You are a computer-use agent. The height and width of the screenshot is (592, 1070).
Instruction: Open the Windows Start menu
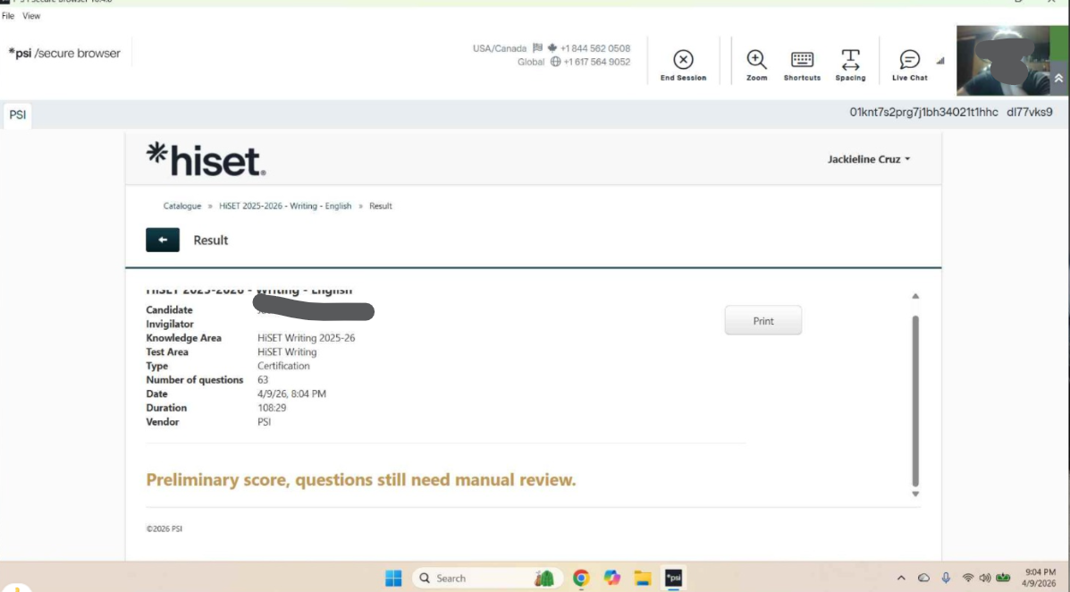[x=393, y=578]
